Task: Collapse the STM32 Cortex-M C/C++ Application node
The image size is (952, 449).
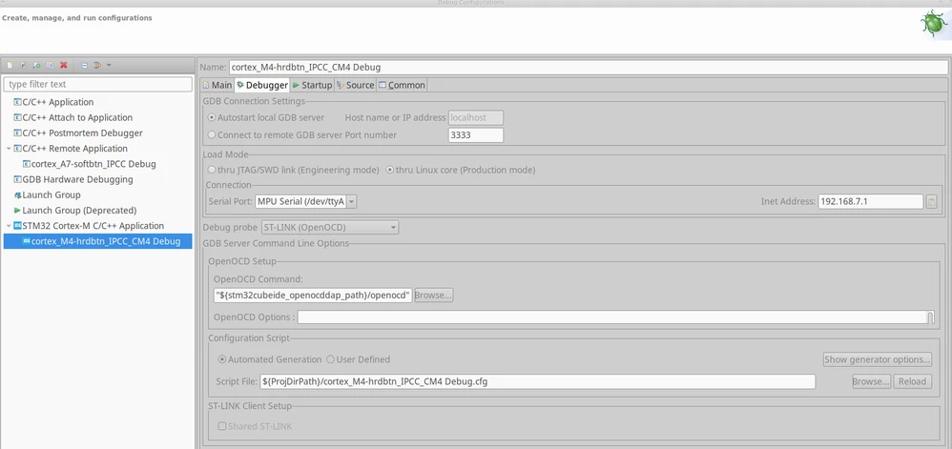Action: click(x=8, y=226)
